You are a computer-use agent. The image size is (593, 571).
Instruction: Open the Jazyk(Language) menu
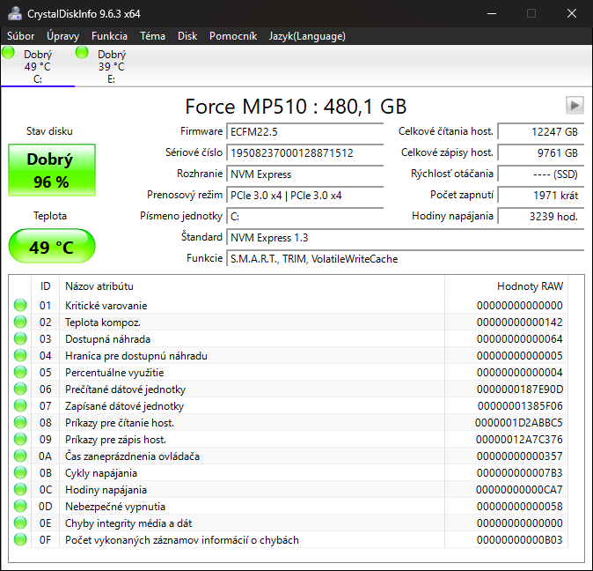[x=307, y=36]
